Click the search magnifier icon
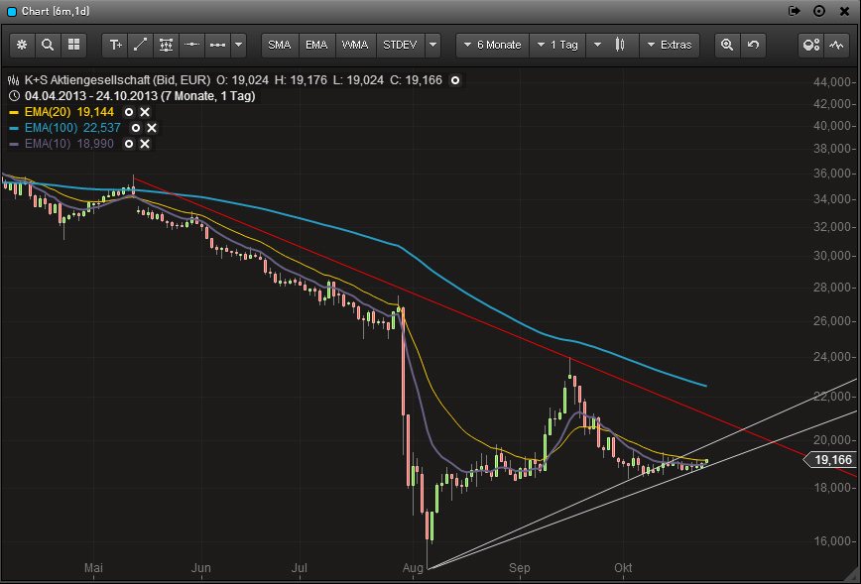The width and height of the screenshot is (861, 584). coord(48,45)
